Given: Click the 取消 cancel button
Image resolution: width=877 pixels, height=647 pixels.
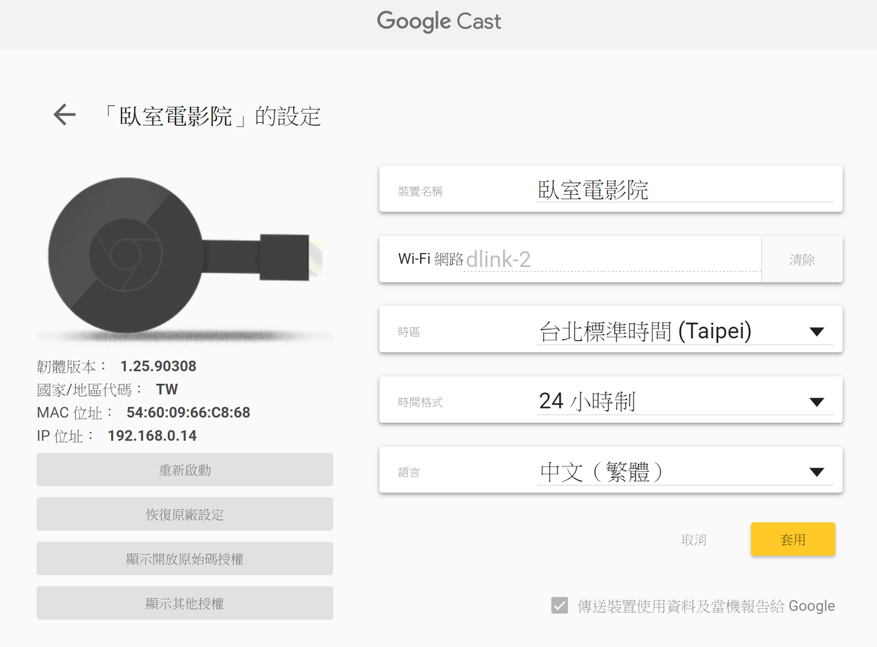Looking at the screenshot, I should (x=693, y=540).
